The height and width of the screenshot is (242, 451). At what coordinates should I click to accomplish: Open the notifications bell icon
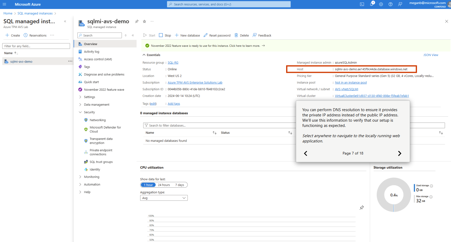pos(372,4)
